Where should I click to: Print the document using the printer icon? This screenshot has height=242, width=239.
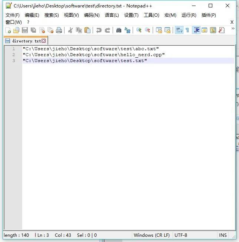click(59, 30)
